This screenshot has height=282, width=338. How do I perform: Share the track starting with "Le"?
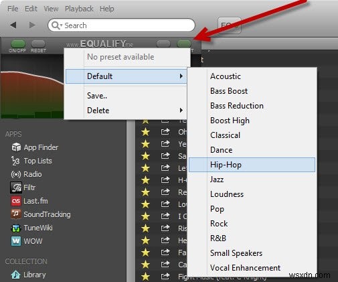click(x=165, y=168)
